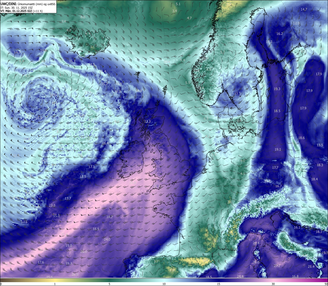
Task: Click the map value 17.5
Action: (x=24, y=222)
